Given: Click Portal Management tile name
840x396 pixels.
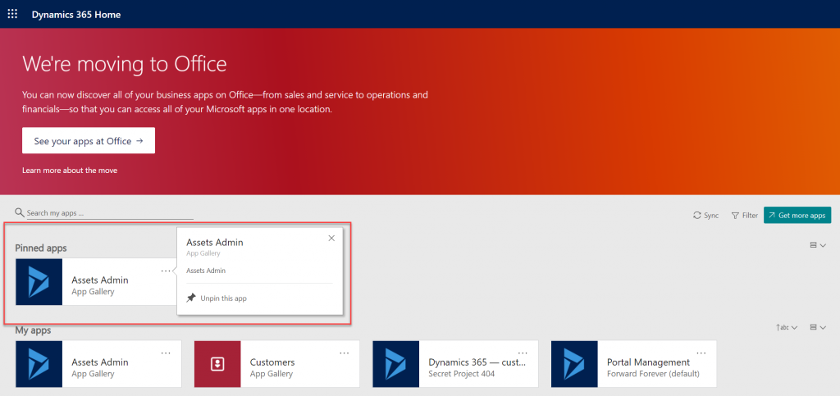Looking at the screenshot, I should coord(648,362).
